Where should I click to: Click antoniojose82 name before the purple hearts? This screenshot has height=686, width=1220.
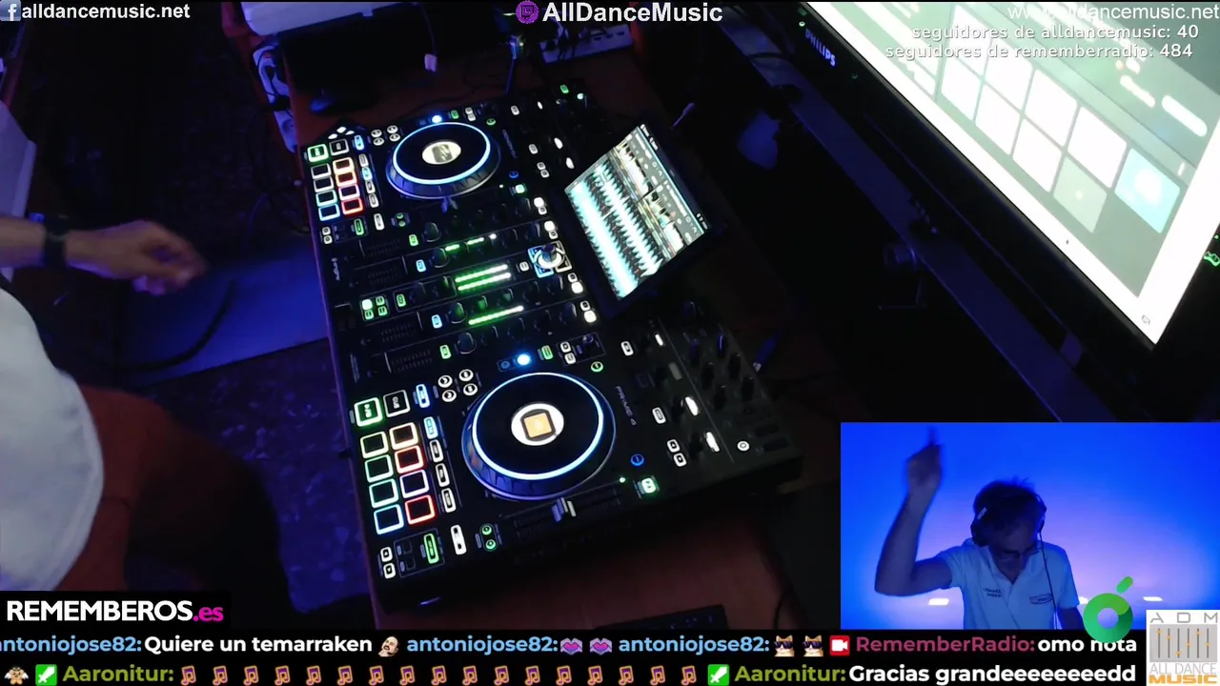(481, 645)
